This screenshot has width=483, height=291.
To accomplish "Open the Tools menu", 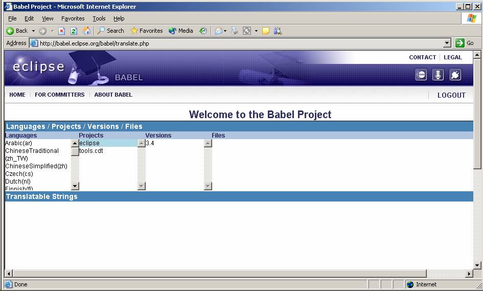I will click(99, 18).
